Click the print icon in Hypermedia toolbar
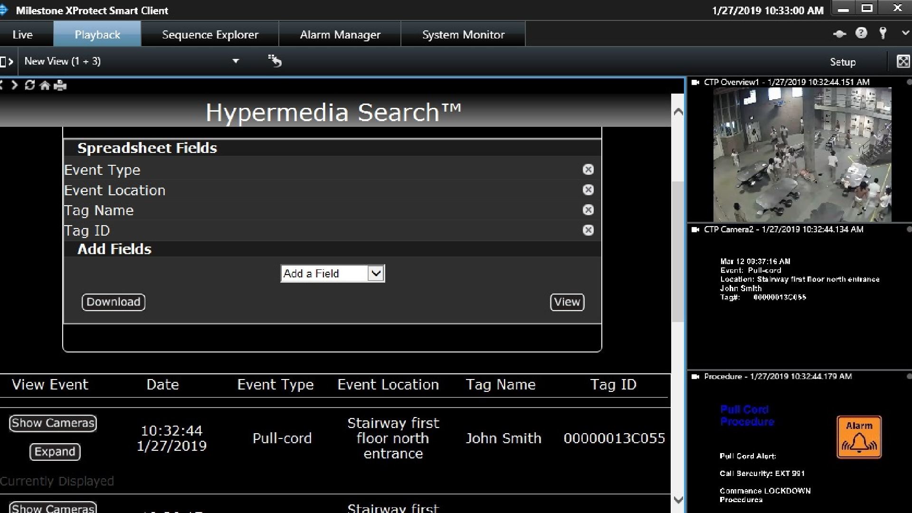912x513 pixels. click(x=60, y=85)
